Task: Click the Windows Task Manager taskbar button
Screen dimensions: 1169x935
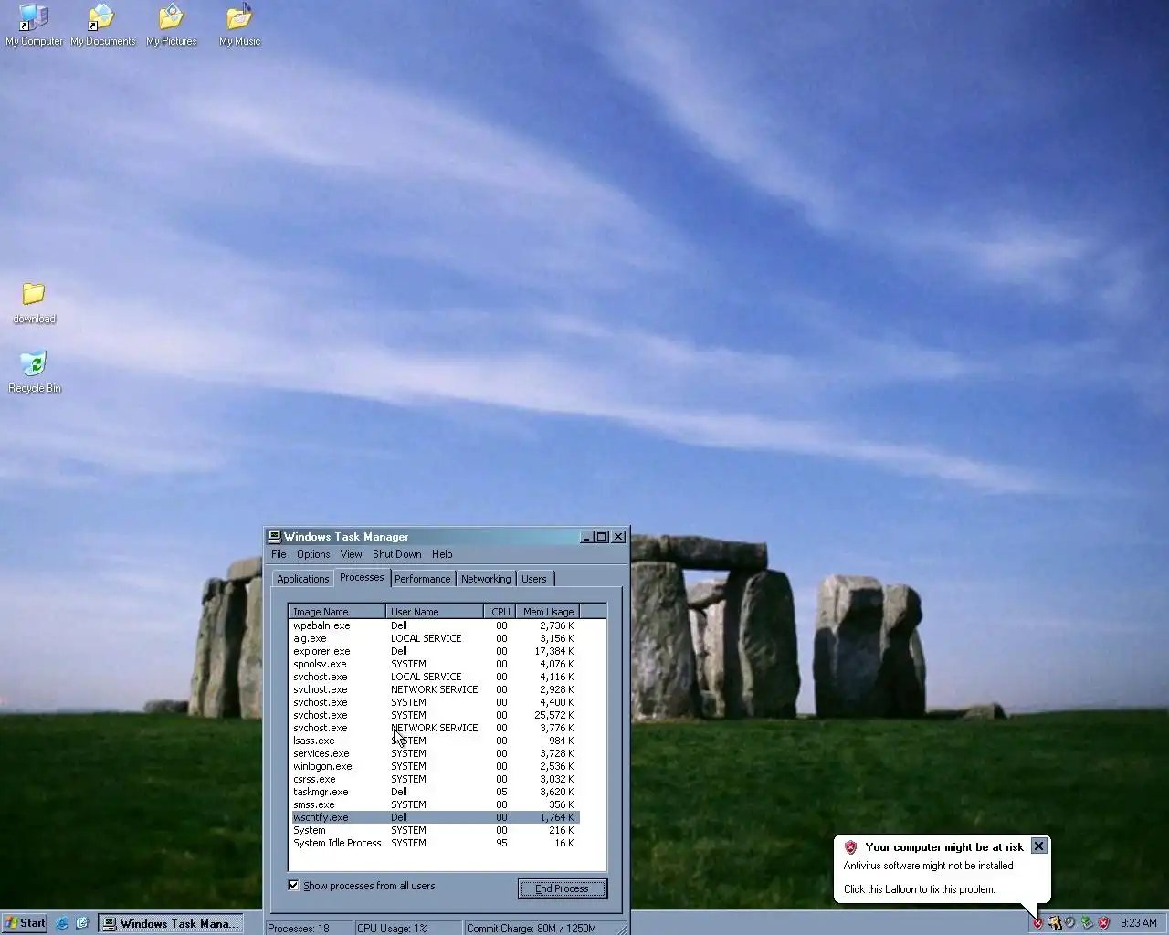Action: (x=171, y=923)
